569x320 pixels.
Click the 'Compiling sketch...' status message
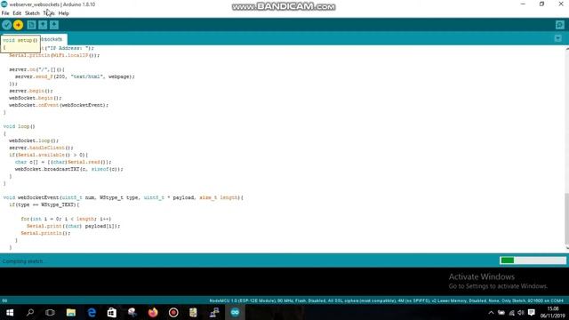coord(23,260)
